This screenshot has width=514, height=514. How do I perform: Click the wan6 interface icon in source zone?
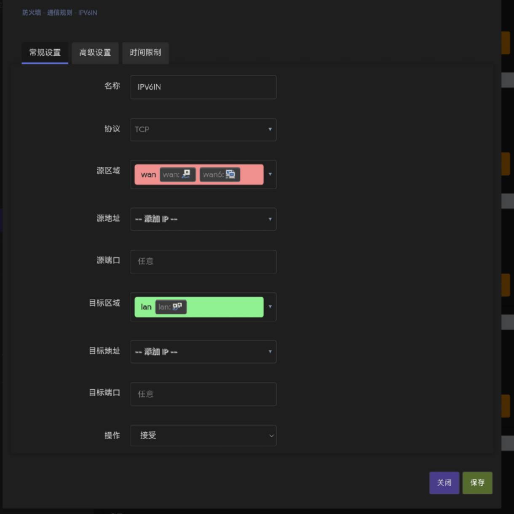pos(230,174)
